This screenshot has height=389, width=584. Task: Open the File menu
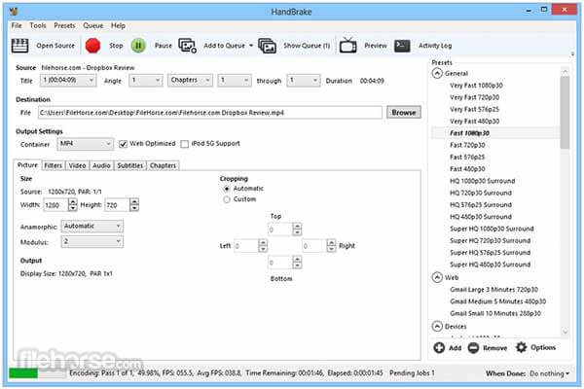point(17,25)
